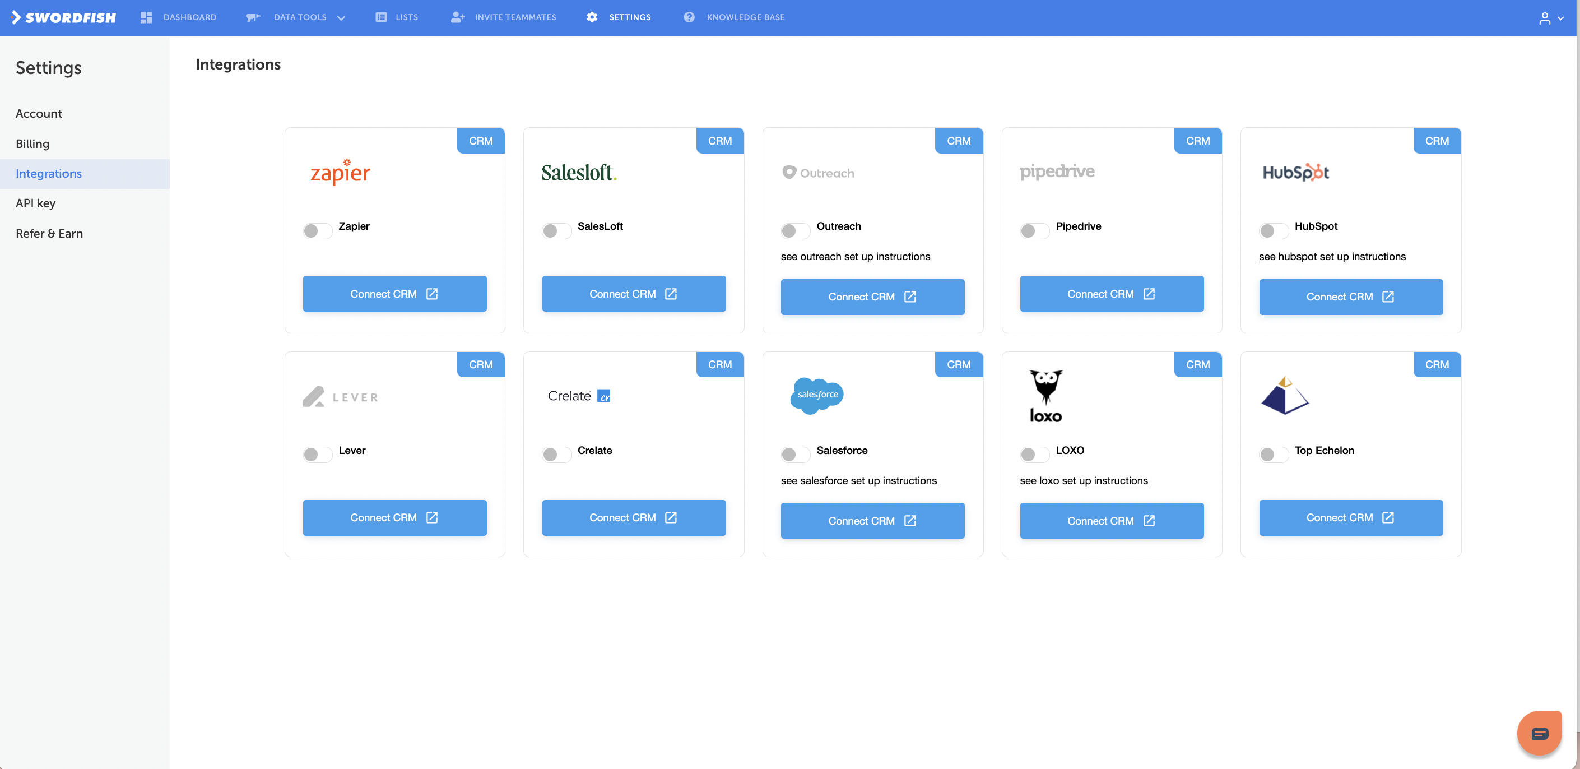Go to API key settings
1580x769 pixels.
point(35,203)
